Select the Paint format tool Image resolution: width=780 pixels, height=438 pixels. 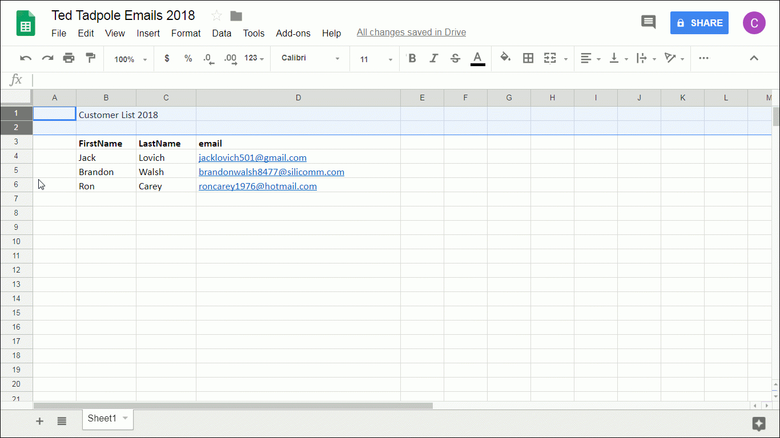(x=90, y=58)
